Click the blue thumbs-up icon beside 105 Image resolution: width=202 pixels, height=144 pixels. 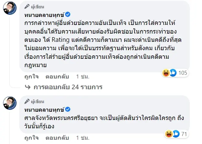click(x=173, y=73)
